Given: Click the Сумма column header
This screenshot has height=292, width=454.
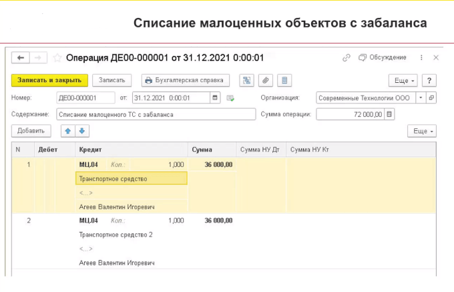Looking at the screenshot, I should [x=202, y=149].
